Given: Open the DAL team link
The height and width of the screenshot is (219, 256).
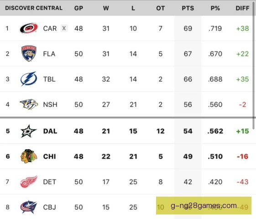Looking at the screenshot, I should [x=50, y=131].
